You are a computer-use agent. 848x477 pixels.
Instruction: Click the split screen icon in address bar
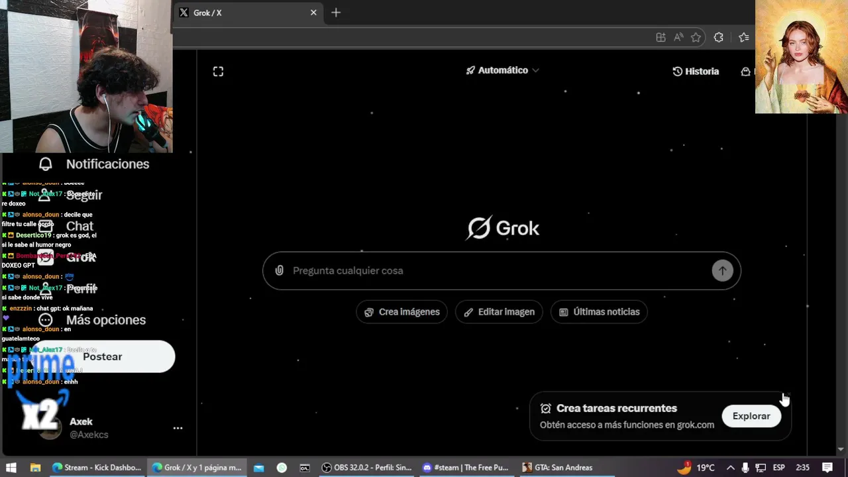tap(661, 38)
